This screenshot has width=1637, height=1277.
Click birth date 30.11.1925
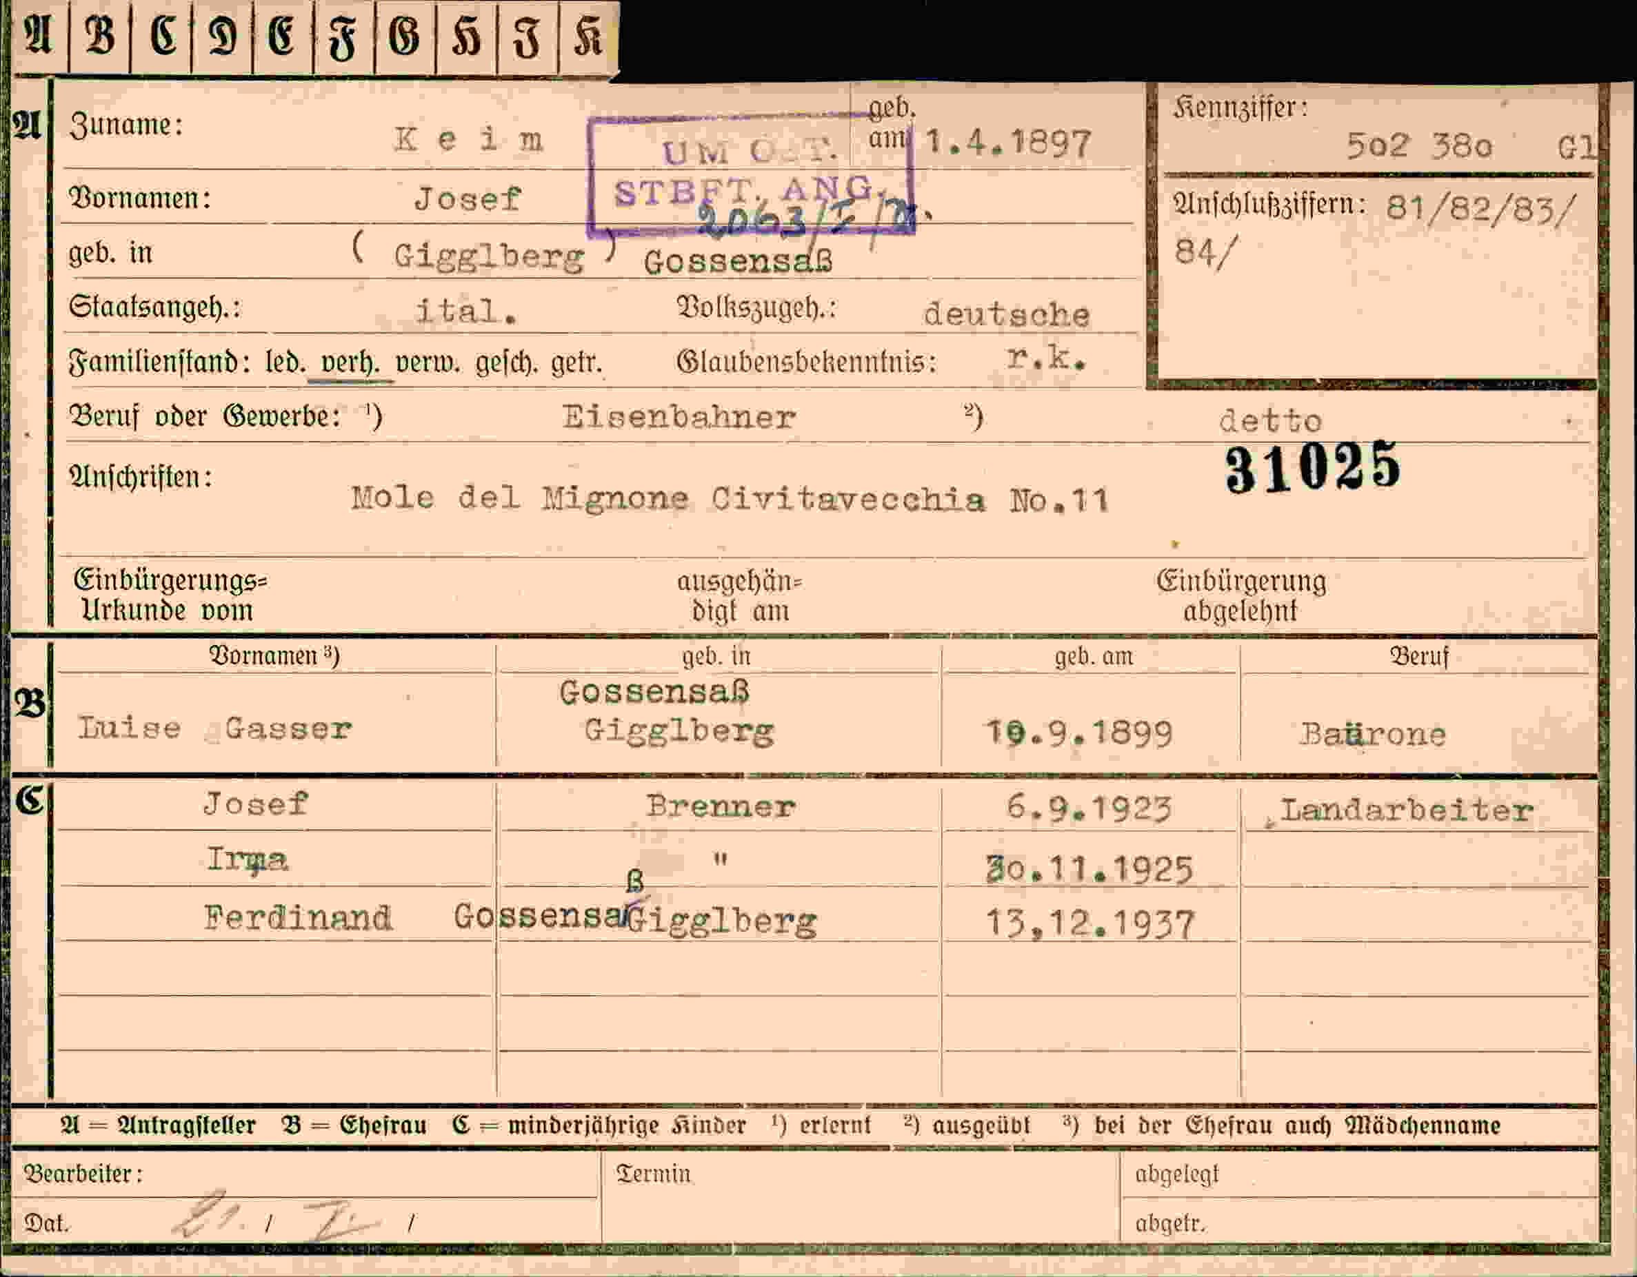(x=1088, y=870)
